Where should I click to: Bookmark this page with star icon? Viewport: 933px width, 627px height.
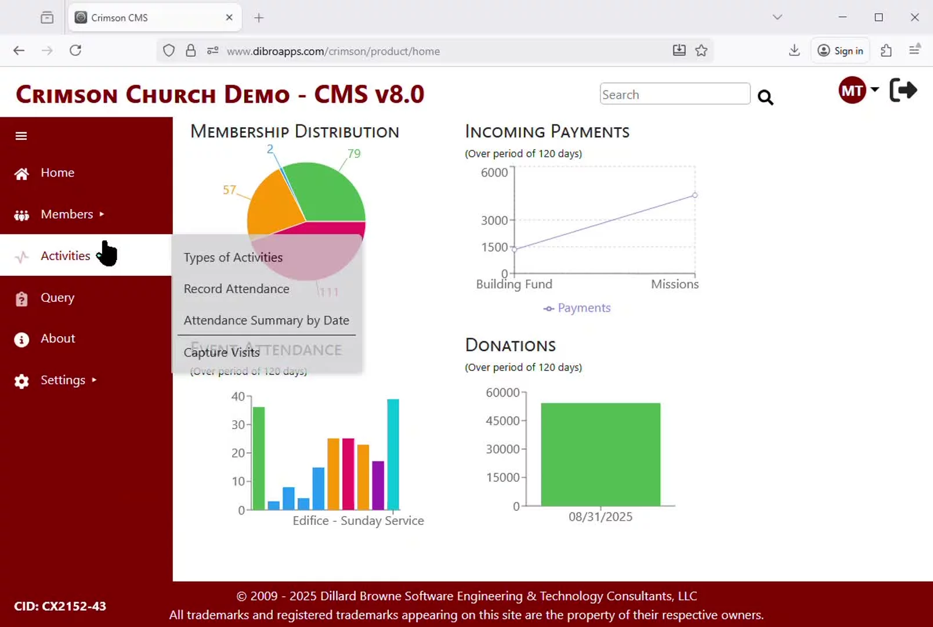point(701,51)
